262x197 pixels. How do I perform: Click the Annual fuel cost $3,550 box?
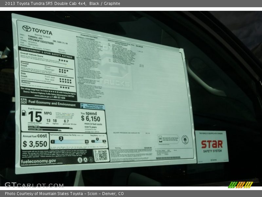(x=35, y=141)
